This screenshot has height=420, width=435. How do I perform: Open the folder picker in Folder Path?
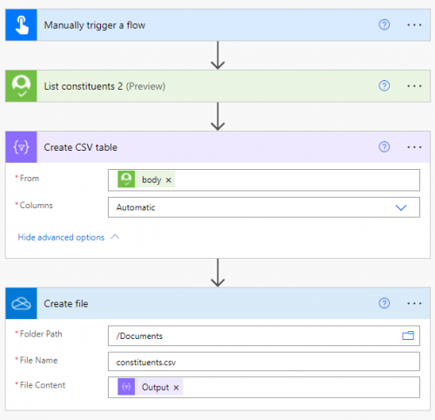pos(408,335)
